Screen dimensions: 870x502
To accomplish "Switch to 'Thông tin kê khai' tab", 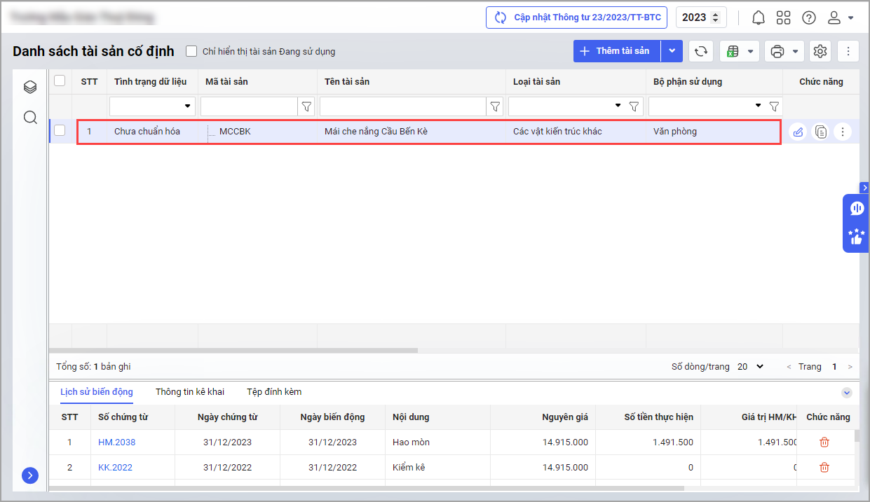I will click(190, 392).
